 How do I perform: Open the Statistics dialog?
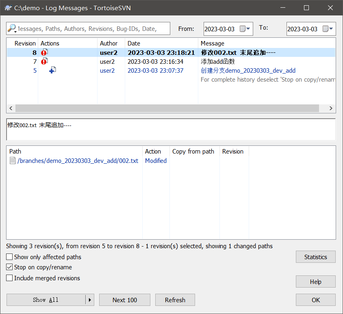pyautogui.click(x=315, y=257)
